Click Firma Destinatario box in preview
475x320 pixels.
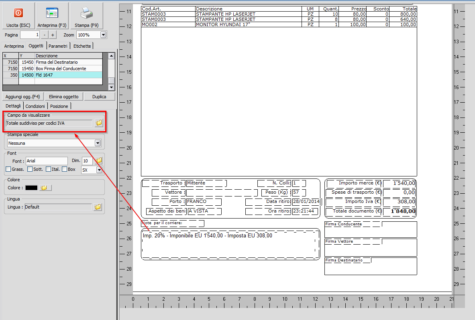pyautogui.click(x=371, y=266)
